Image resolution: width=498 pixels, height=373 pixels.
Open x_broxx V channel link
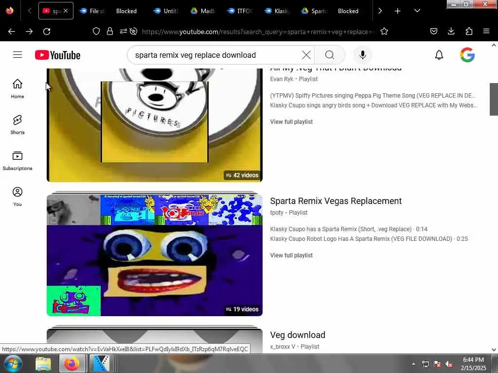click(x=283, y=347)
